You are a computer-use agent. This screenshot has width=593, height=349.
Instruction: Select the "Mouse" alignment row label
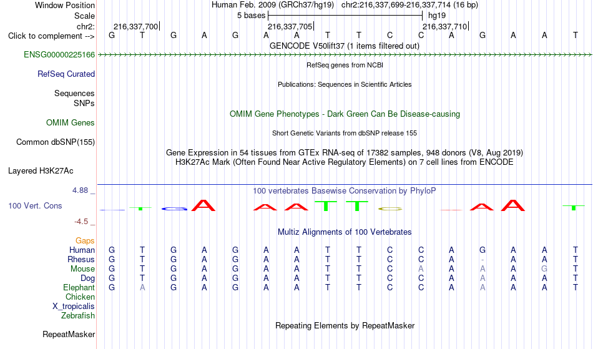click(82, 269)
